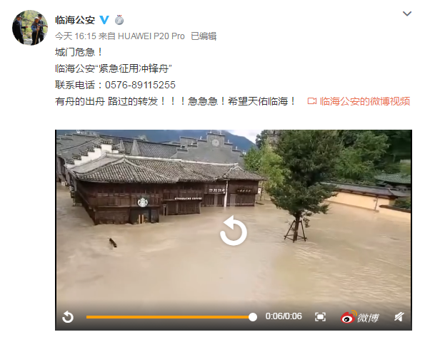Viewport: 425px width, 337px height.
Task: Click the blue V verified badge
Action: [104, 20]
